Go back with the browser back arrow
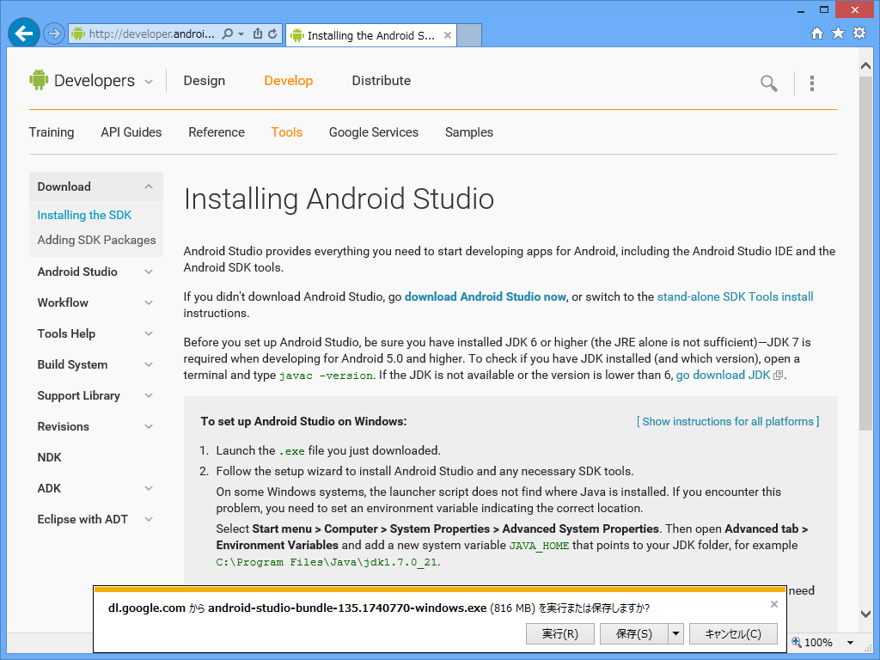Screen dimensions: 880x660 (x=23, y=34)
